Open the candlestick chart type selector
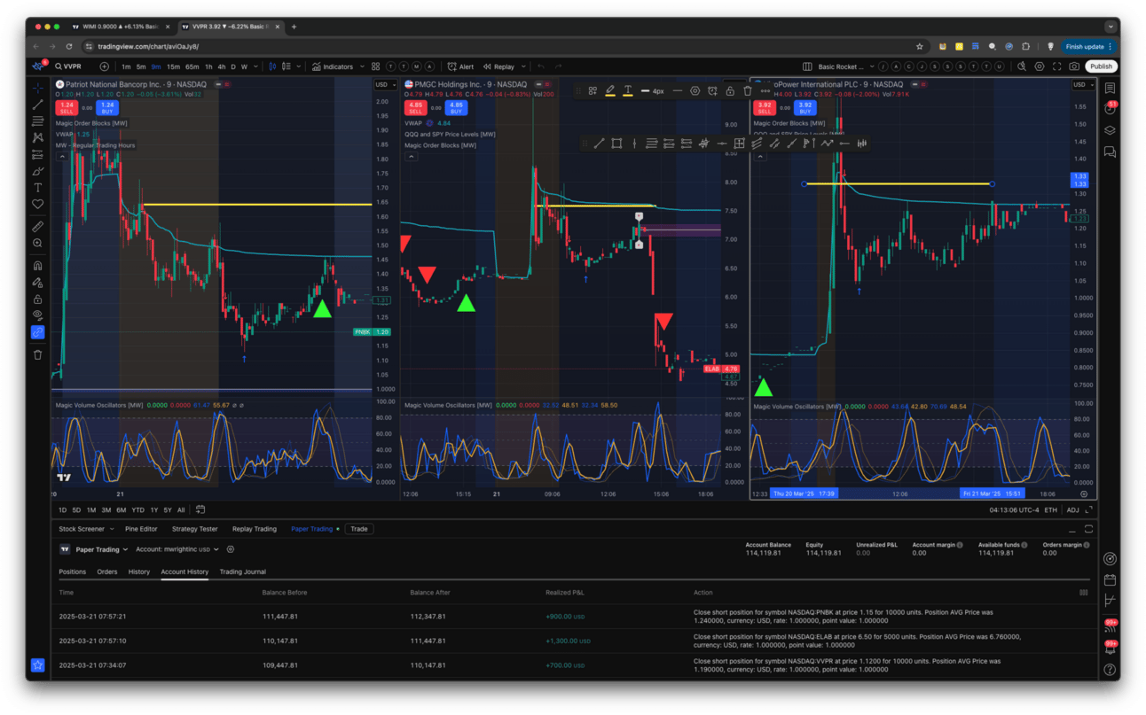 (273, 66)
